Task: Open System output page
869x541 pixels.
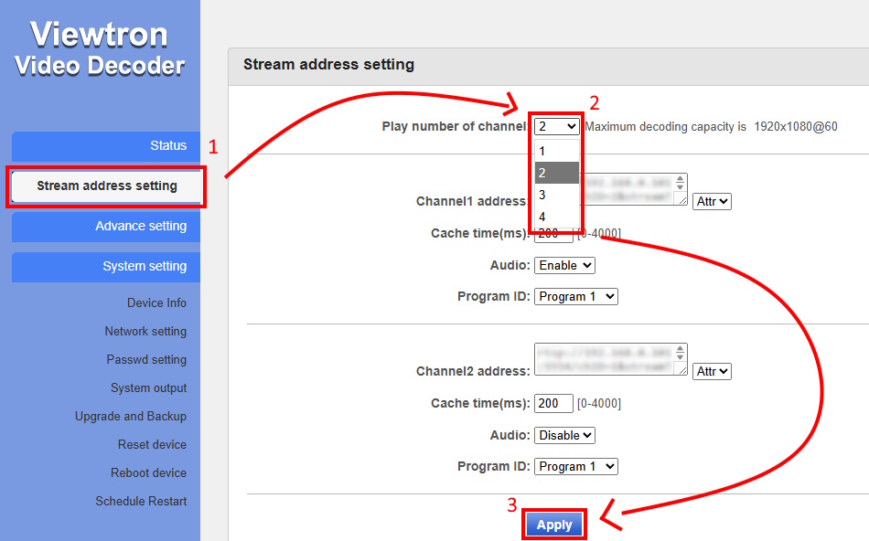Action: (148, 388)
